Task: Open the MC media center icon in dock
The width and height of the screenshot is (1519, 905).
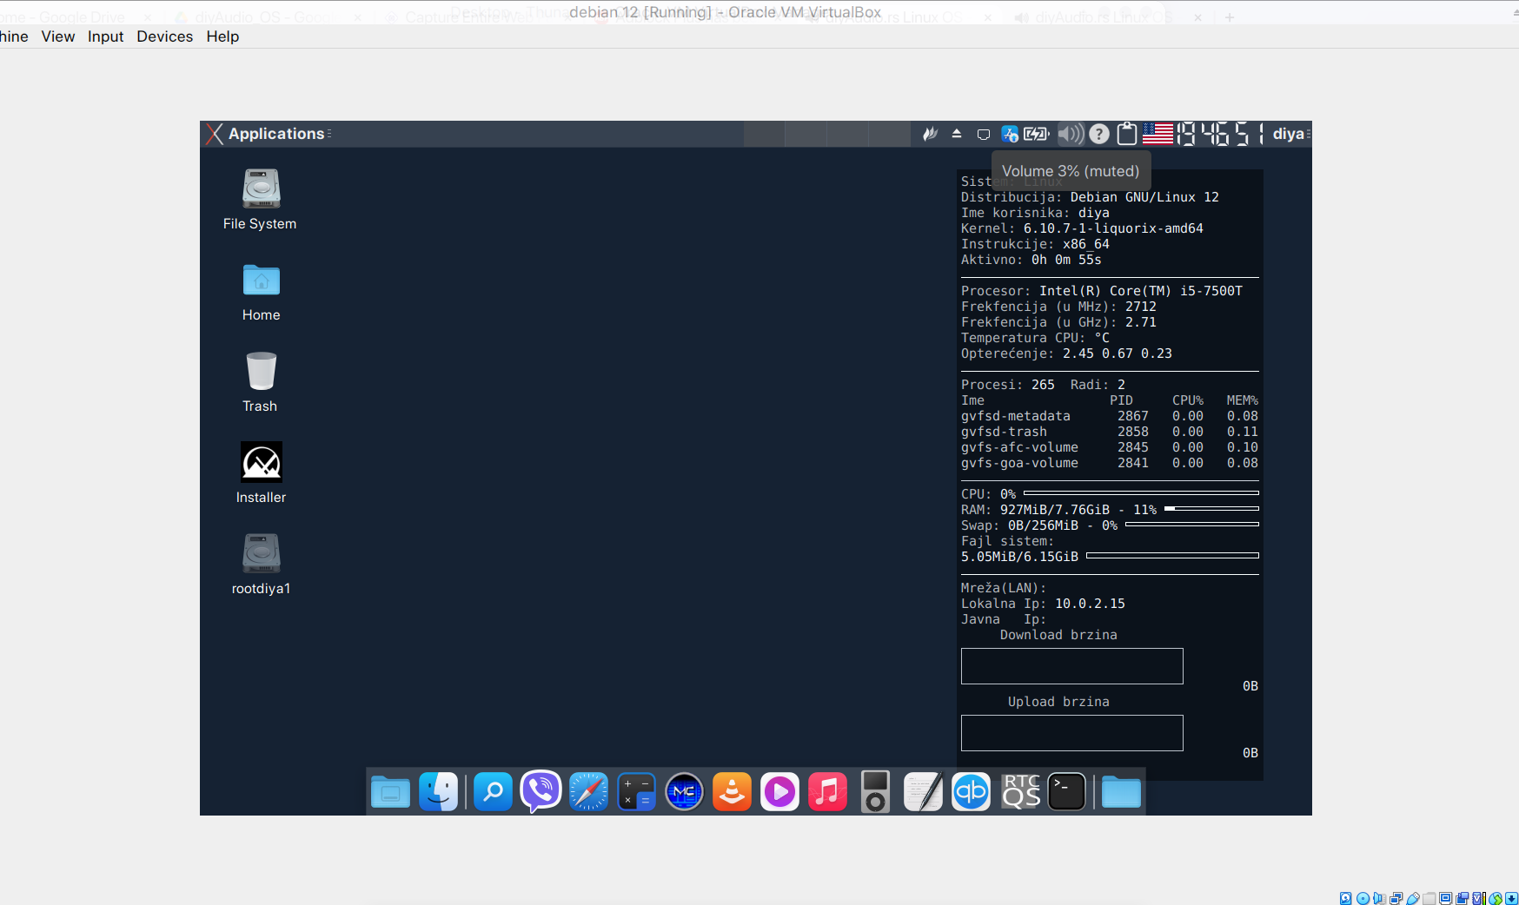Action: click(x=684, y=792)
